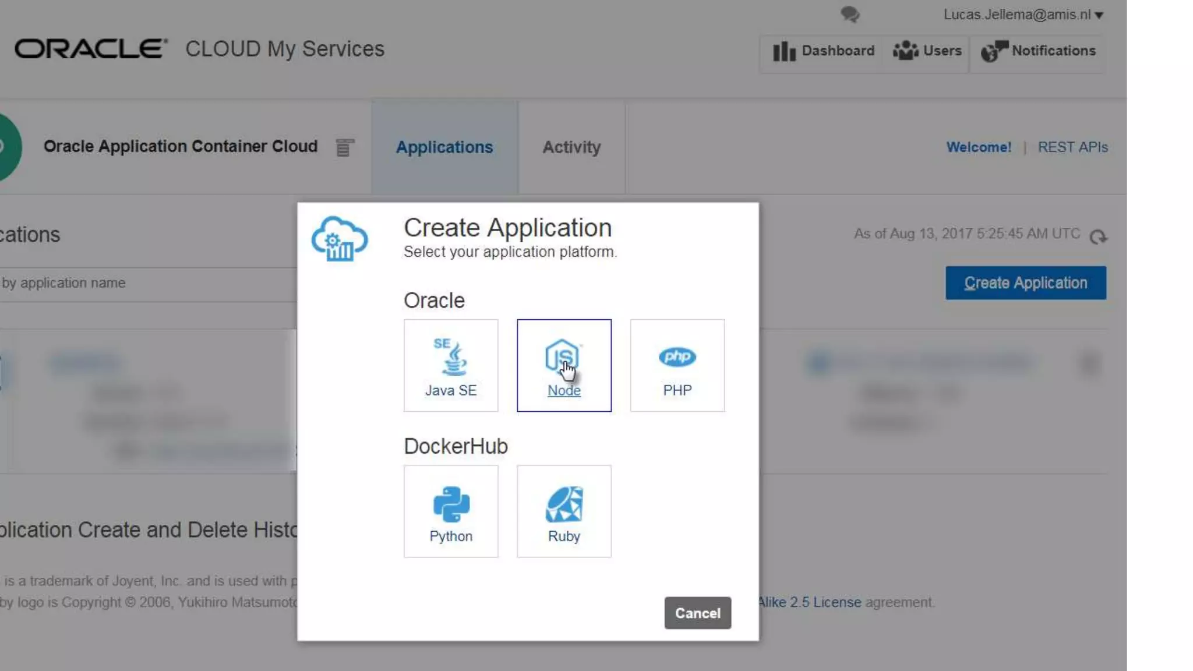Go to the Users page
1193x671 pixels.
(x=927, y=51)
